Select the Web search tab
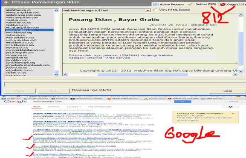Viewport: 246px width, 158px height. 37,107
